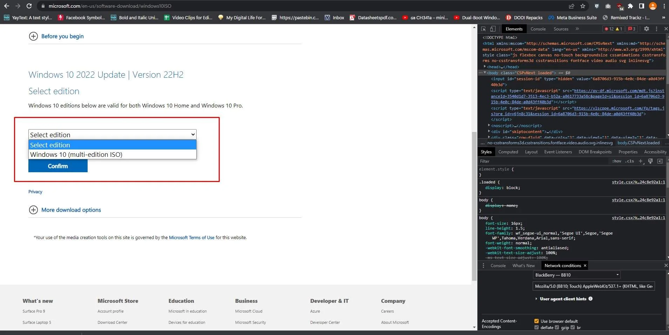Viewport: 669px width, 335px height.
Task: Open the Chrome three-dot menu
Action: click(x=664, y=6)
